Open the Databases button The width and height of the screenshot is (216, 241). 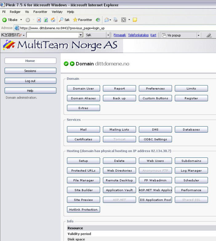pyautogui.click(x=191, y=130)
